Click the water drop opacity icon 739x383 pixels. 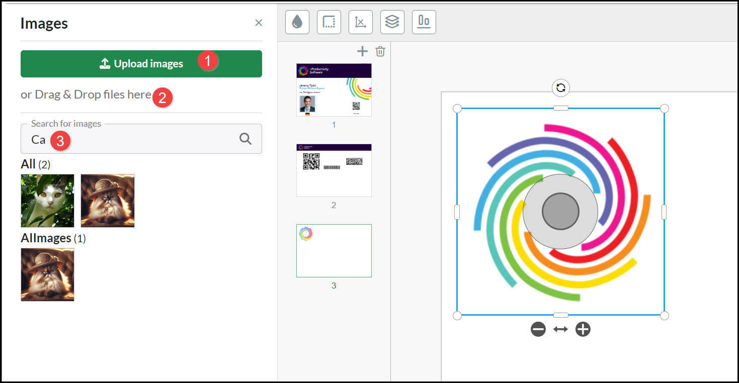297,22
